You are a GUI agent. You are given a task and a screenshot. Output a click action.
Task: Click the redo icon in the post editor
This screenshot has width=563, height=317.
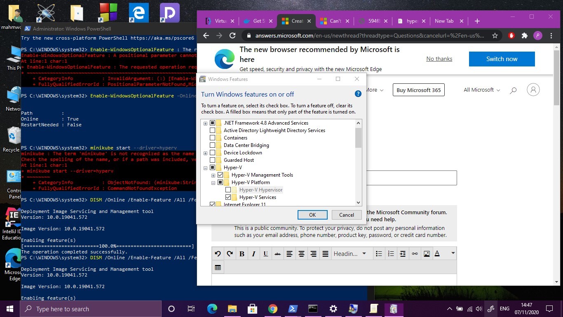pos(230,254)
